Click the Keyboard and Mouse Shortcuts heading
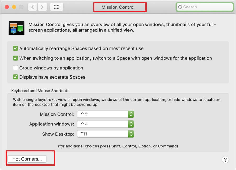Image resolution: width=236 pixels, height=170 pixels. [x=40, y=91]
